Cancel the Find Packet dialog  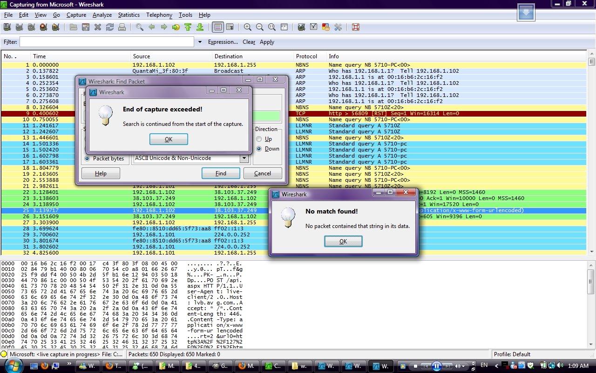263,173
